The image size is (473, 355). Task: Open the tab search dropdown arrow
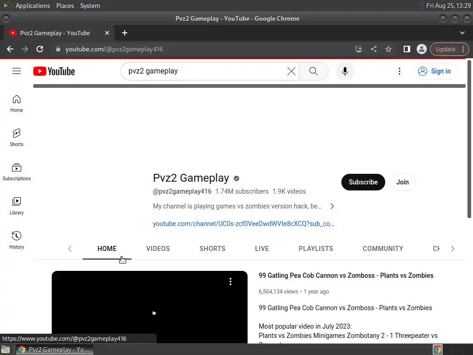coord(462,33)
